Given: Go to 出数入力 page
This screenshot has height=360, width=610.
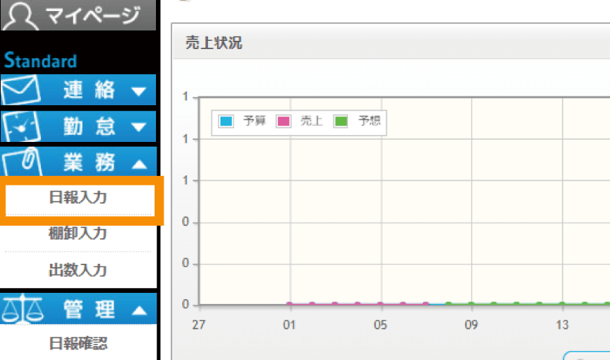Looking at the screenshot, I should point(78,270).
